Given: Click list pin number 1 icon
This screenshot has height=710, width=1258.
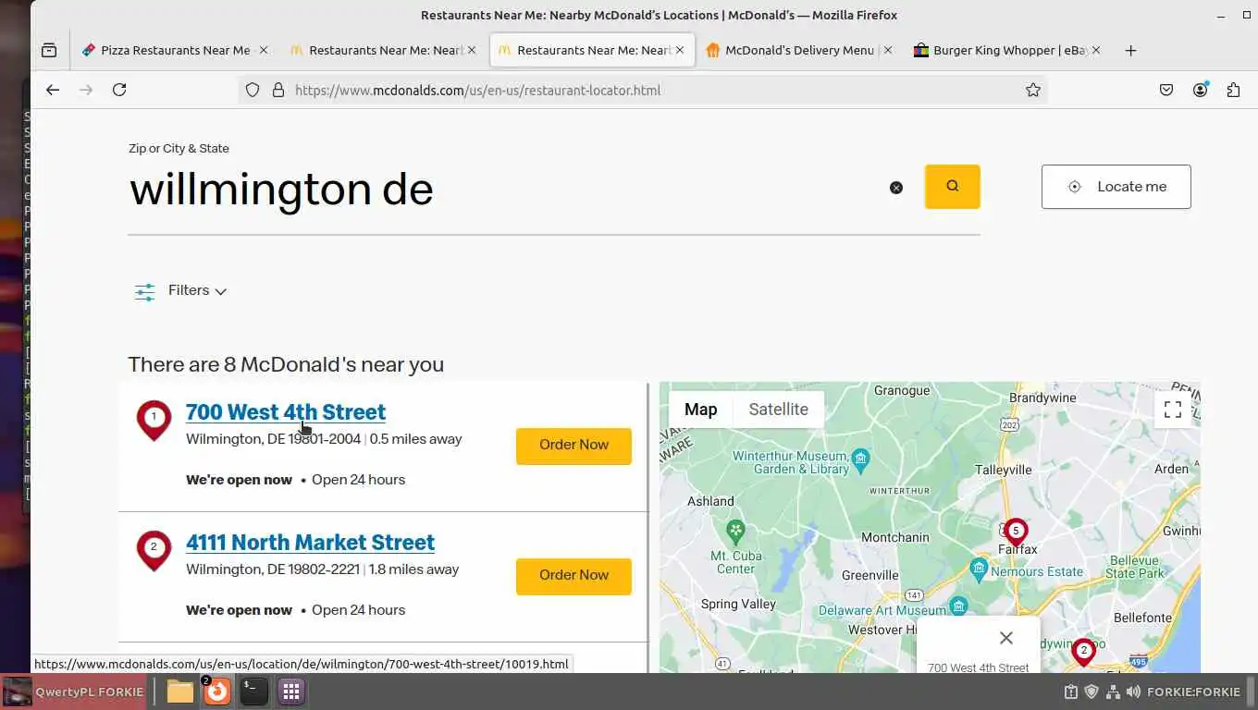Looking at the screenshot, I should pyautogui.click(x=154, y=420).
